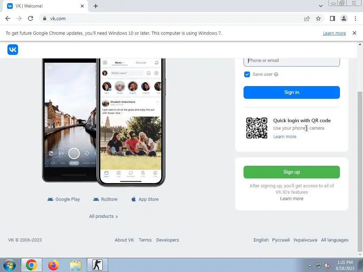Screen dimensions: 363x272
Task: Show hidden system tray icons
Action: 310,265
